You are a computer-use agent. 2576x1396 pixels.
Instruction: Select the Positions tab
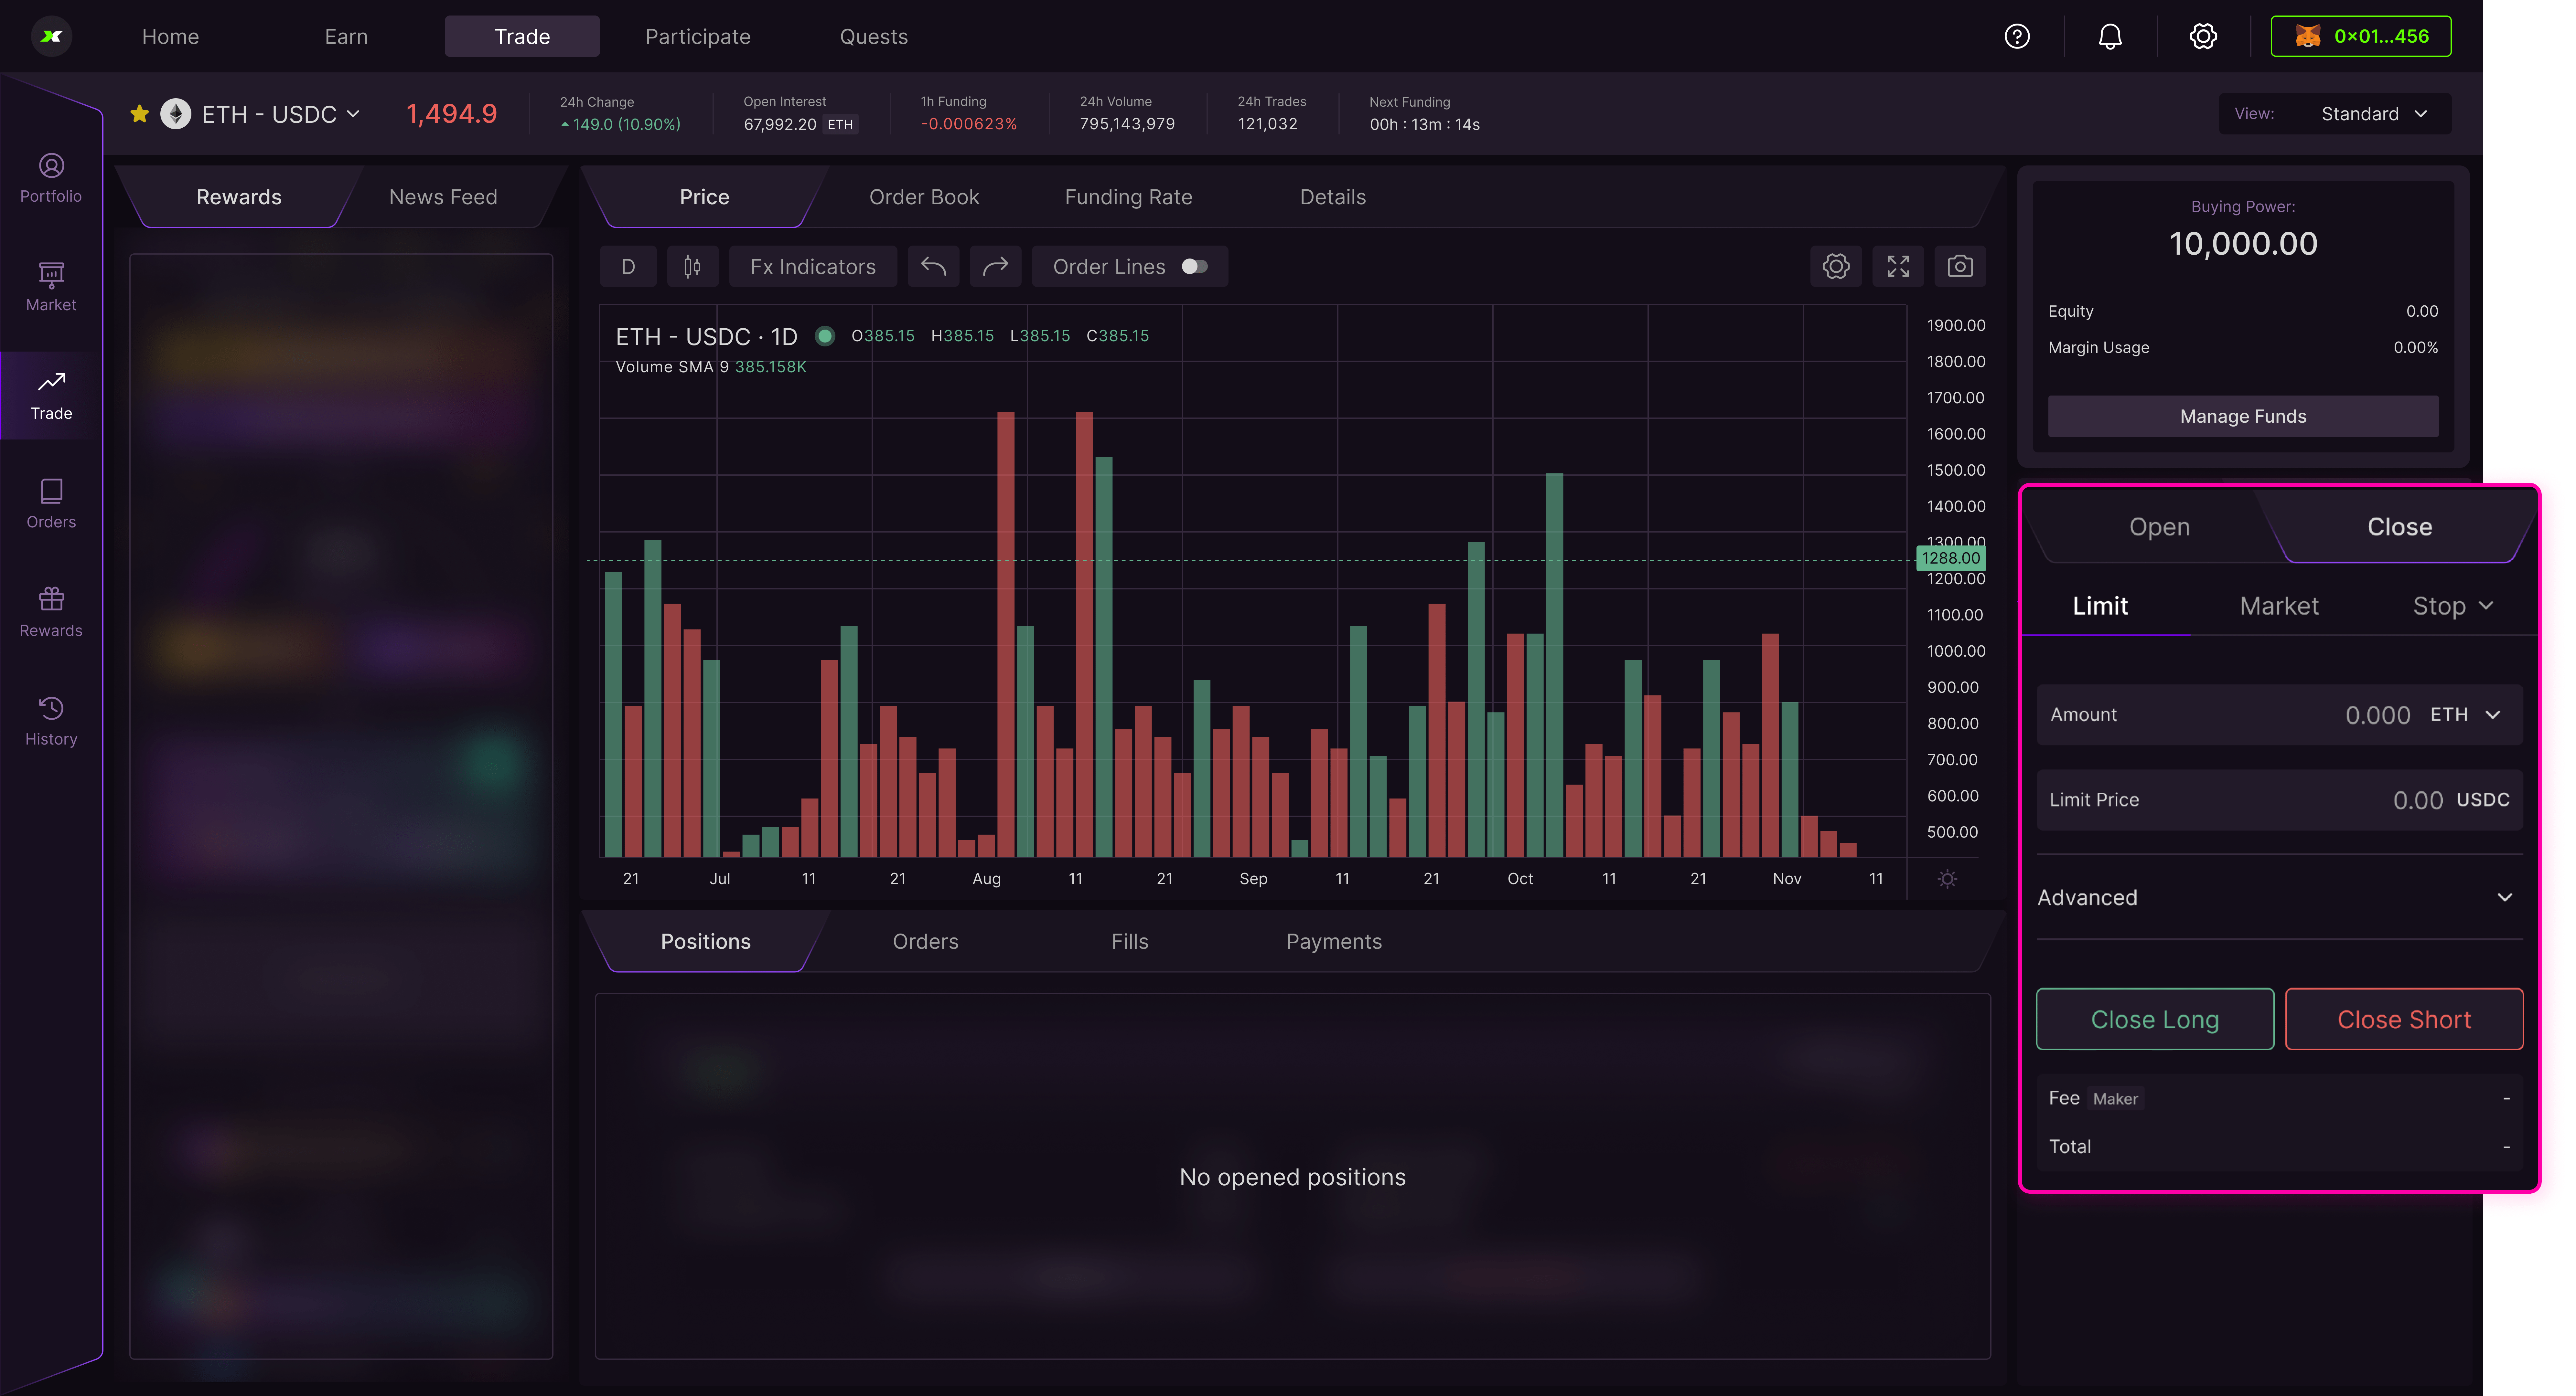706,941
